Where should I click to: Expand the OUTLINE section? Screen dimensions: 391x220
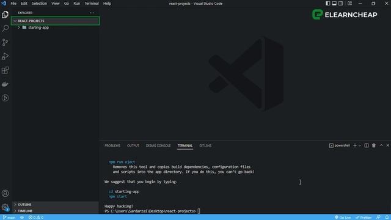click(x=56, y=205)
